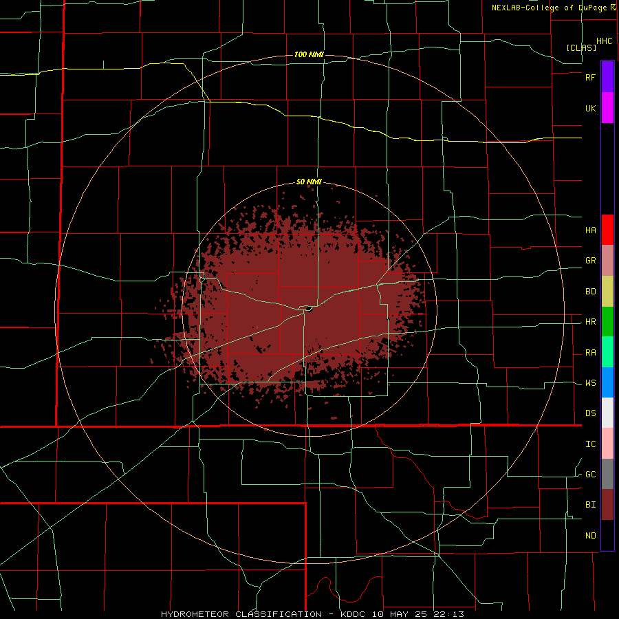Click the RF purple legend color block

click(607, 77)
